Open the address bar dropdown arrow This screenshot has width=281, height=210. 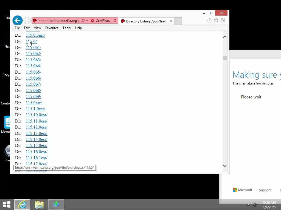(87, 21)
